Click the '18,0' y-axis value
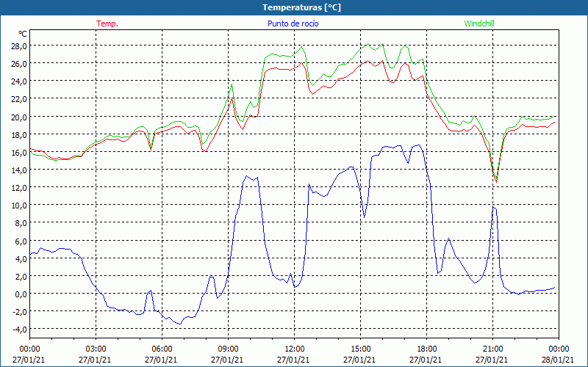Image resolution: width=588 pixels, height=367 pixels. pyautogui.click(x=19, y=134)
